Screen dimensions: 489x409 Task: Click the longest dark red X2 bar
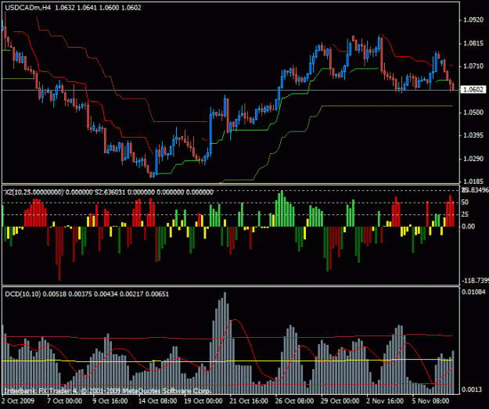pos(59,253)
